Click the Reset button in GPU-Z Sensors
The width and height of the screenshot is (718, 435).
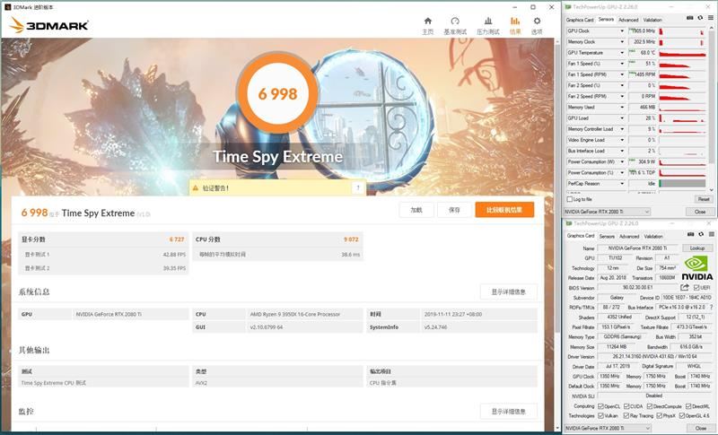tap(704, 199)
